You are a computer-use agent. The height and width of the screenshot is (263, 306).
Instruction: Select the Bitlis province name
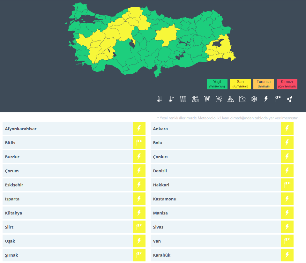pos(10,143)
